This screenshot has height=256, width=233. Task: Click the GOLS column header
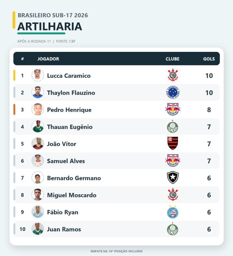[209, 59]
